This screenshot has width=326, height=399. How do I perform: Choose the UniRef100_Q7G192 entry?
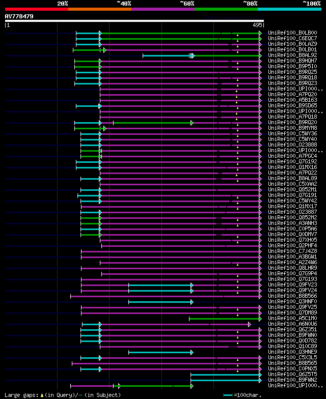click(292, 162)
